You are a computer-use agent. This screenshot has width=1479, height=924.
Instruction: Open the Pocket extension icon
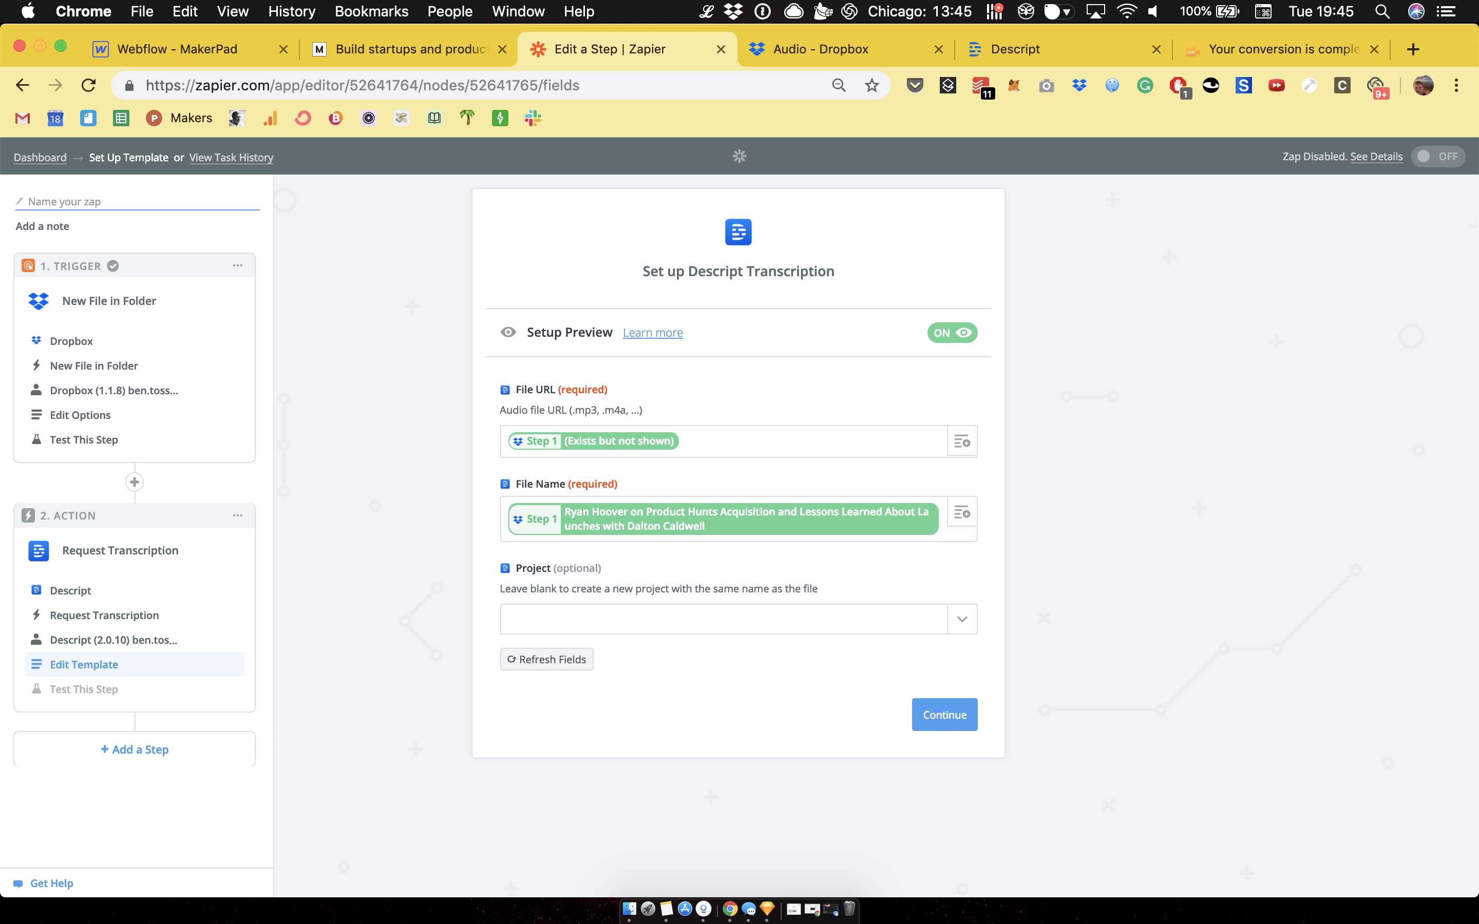914,85
